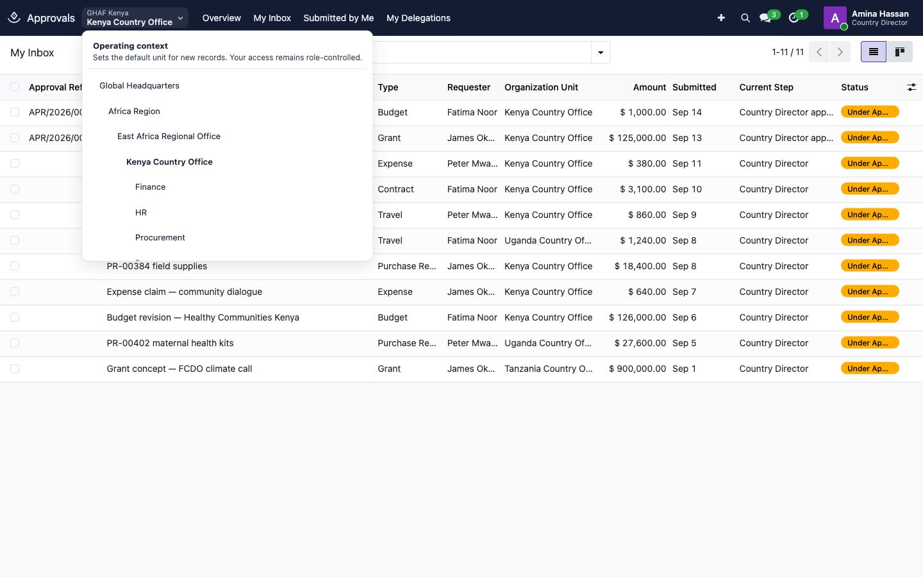Select the PR-00384 field supplies row checkbox
923x577 pixels.
coord(15,266)
